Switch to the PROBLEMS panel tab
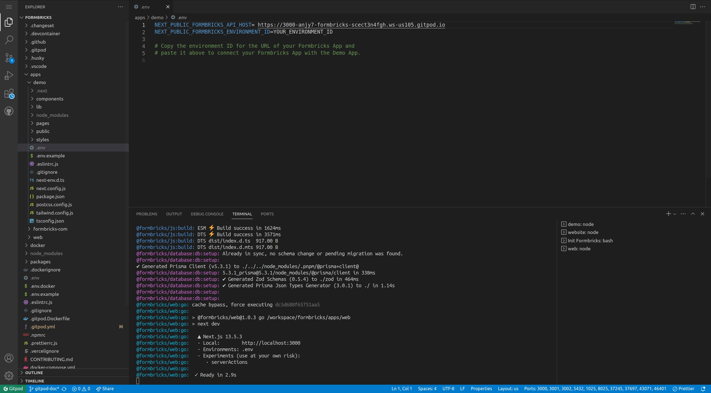 coord(147,214)
